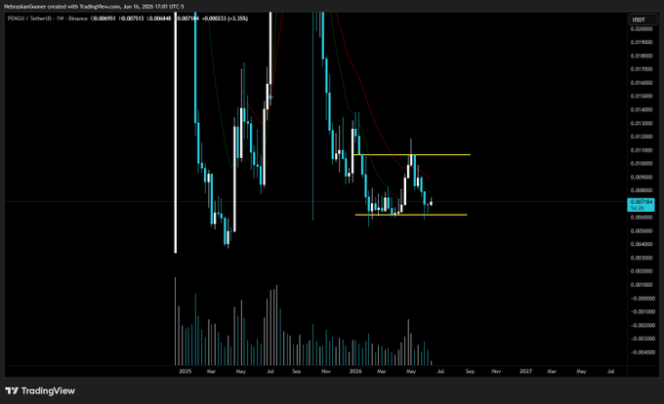Click the 2027 time axis label

click(x=525, y=372)
